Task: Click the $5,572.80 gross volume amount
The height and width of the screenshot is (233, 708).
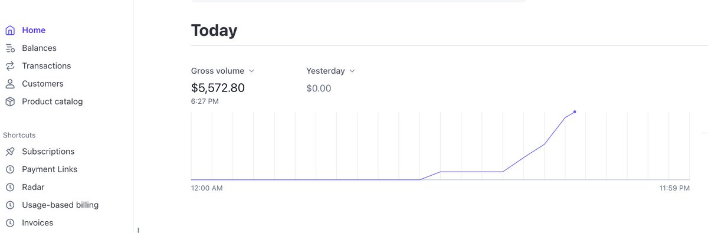Action: click(x=218, y=88)
